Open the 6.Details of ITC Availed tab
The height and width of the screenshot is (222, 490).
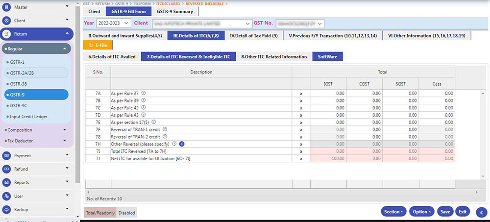point(112,57)
